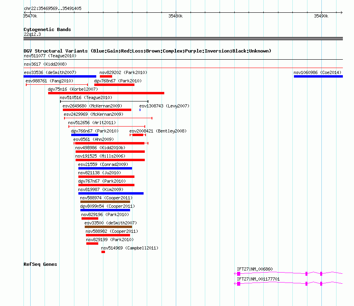Open nsv510516 (Teague2010) variant label

[86, 97]
